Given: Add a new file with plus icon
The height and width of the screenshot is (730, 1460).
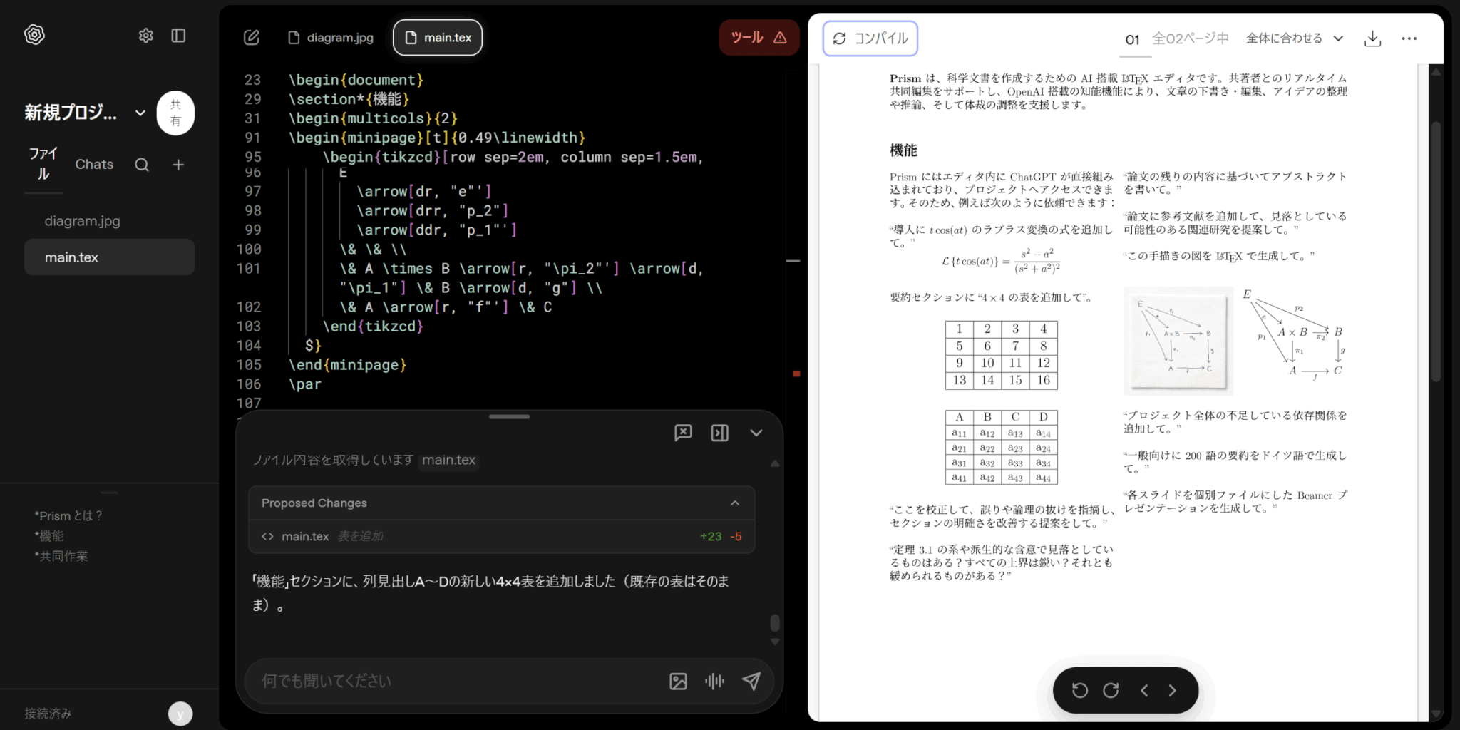Looking at the screenshot, I should [x=178, y=165].
